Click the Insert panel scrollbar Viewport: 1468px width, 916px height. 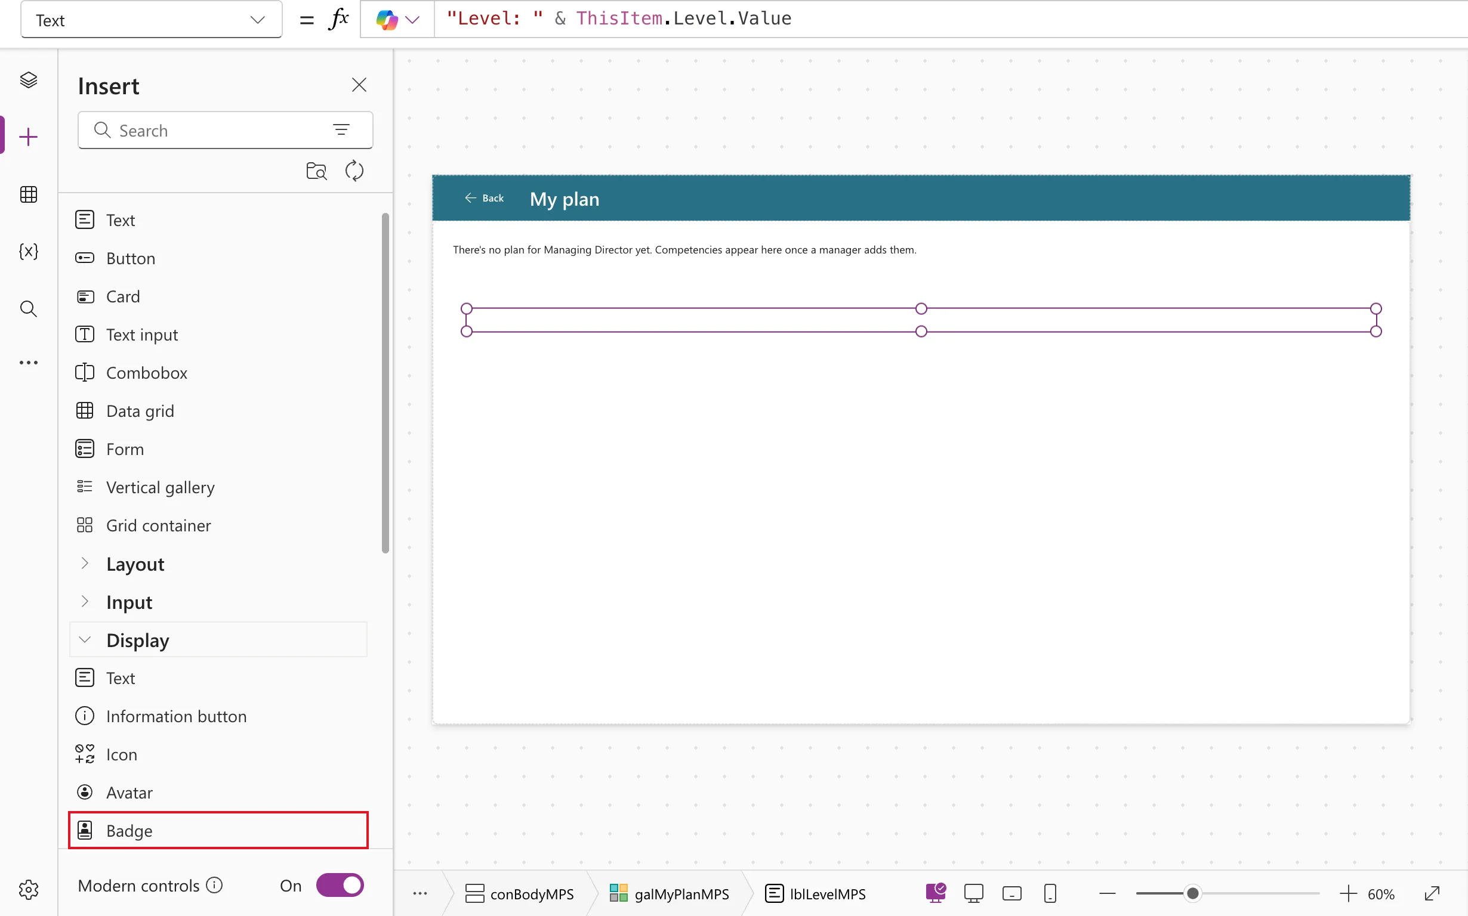coord(385,383)
